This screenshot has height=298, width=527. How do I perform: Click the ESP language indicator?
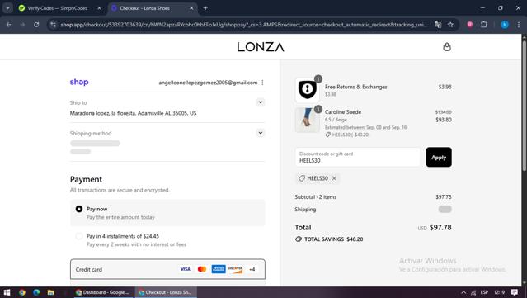pyautogui.click(x=484, y=292)
